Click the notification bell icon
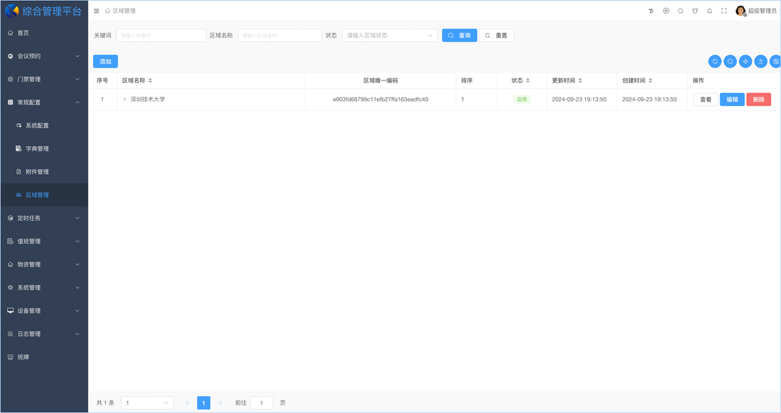781x413 pixels. [x=709, y=10]
